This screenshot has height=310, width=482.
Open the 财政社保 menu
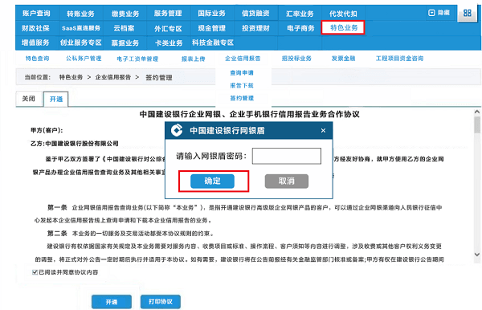coord(35,28)
